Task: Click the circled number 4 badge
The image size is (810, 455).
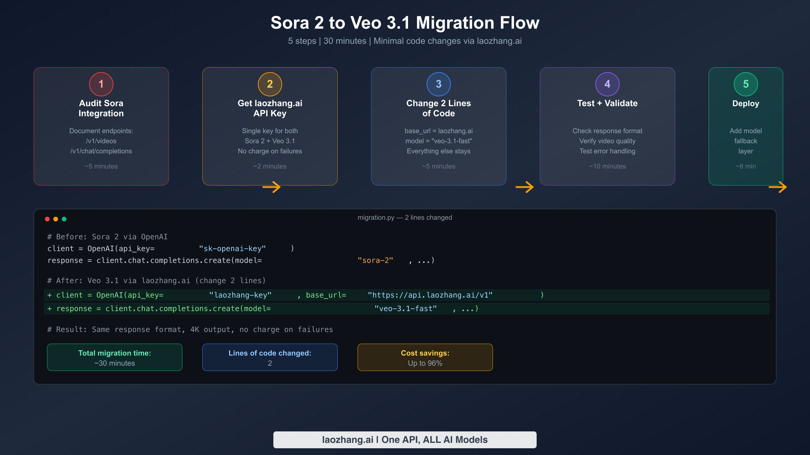Action: coord(607,84)
